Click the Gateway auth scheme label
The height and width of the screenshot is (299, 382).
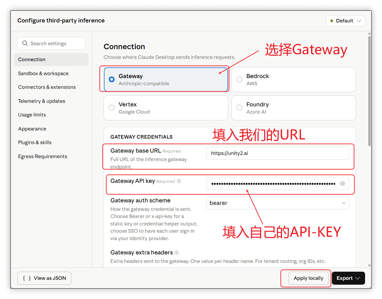[140, 200]
